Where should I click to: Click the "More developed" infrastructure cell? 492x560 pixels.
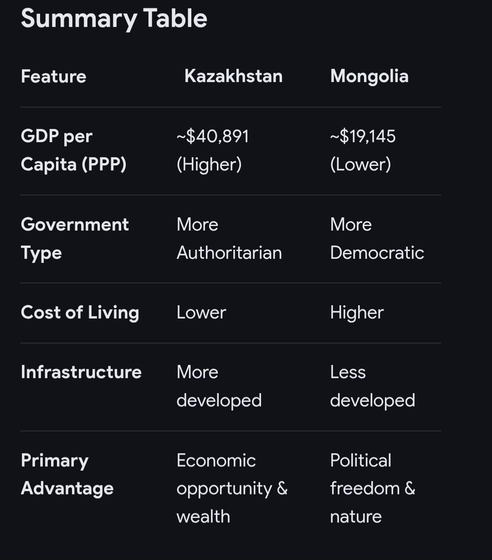point(219,386)
